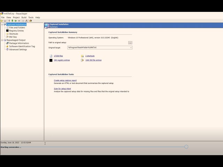Click the INI Files tree item icon
The height and width of the screenshot is (167, 223).
7,37
